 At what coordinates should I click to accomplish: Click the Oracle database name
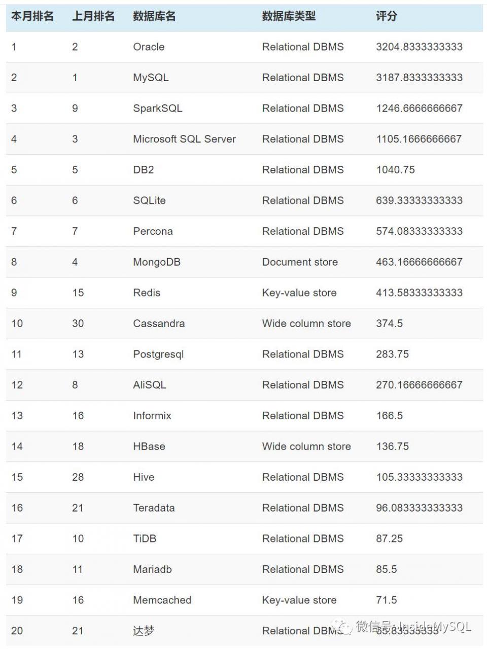[149, 47]
